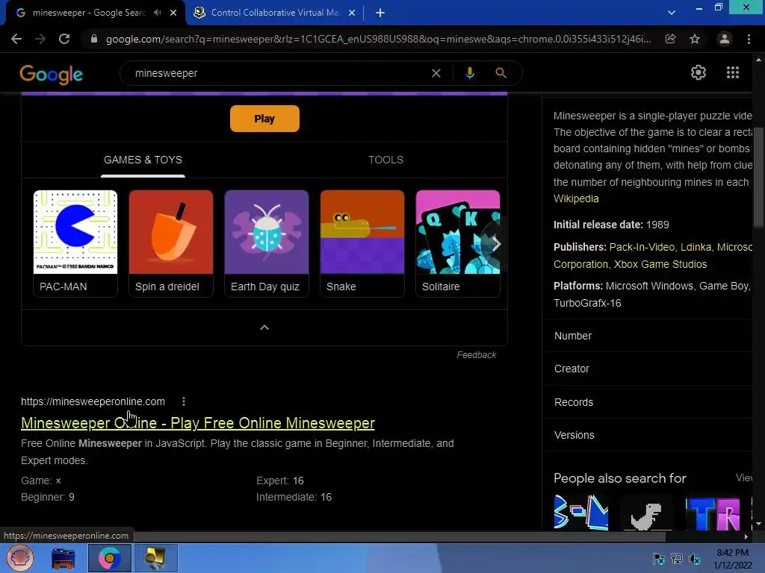765x573 pixels.
Task: Click the Chrome taskbar icon
Action: 110,558
